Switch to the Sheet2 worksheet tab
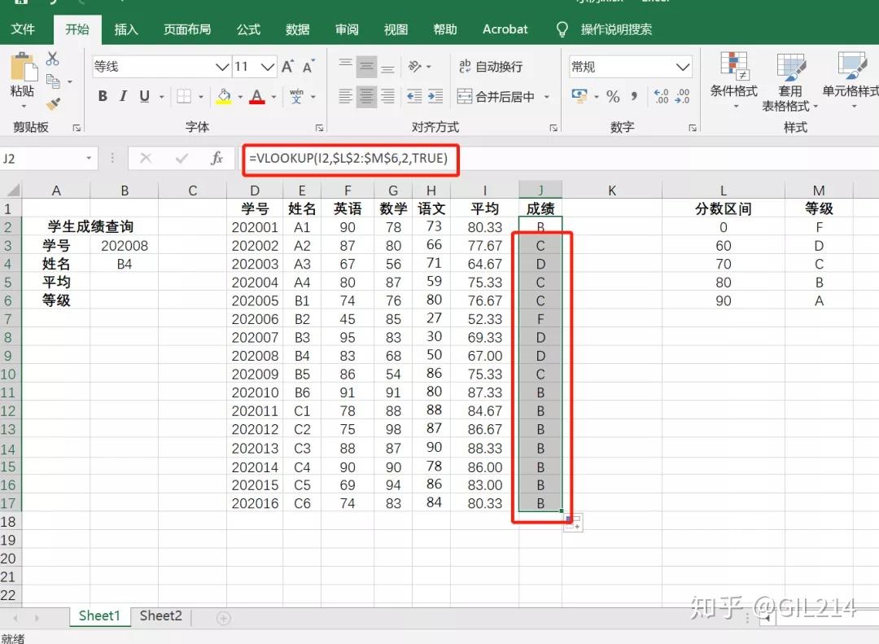The image size is (879, 644). tap(160, 616)
